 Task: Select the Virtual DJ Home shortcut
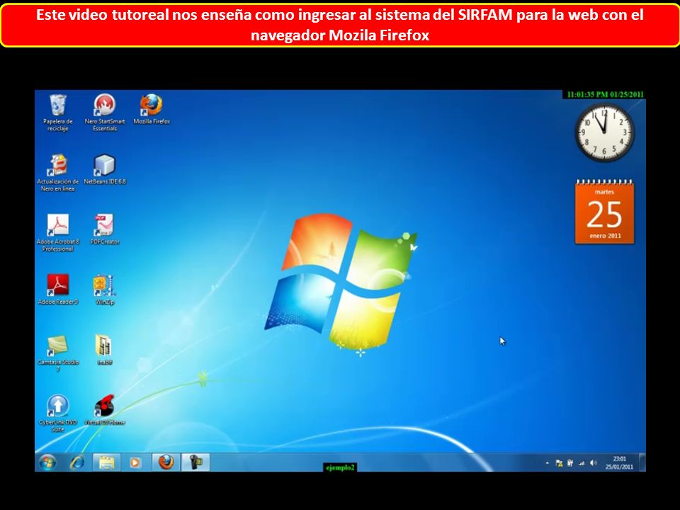pos(105,410)
